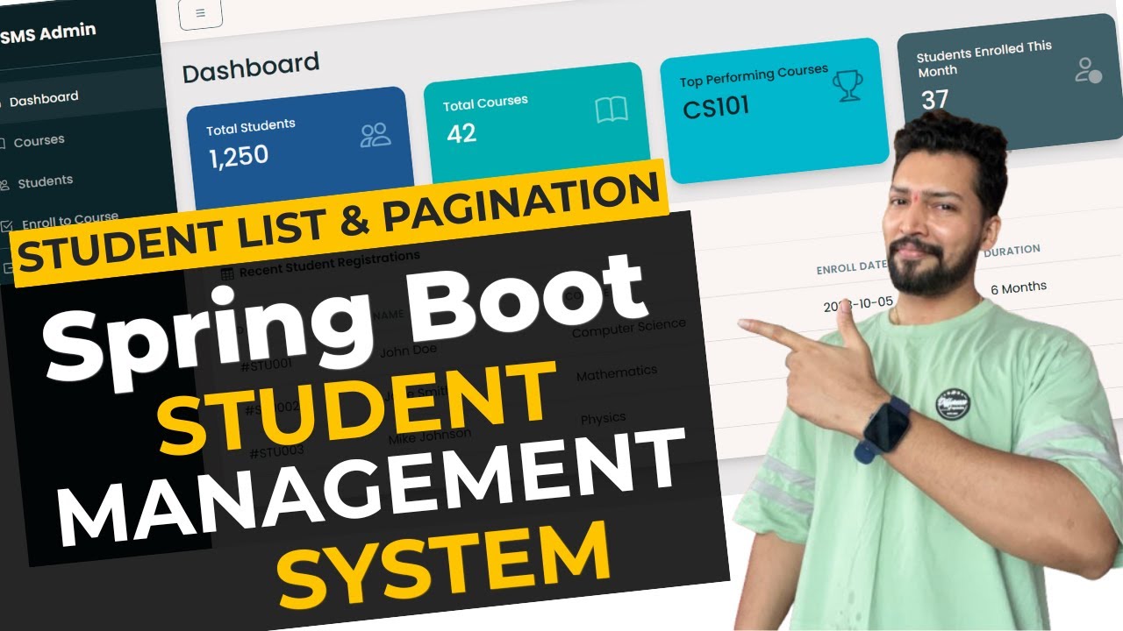Click the Recent Student Registrations table icon

point(227,273)
